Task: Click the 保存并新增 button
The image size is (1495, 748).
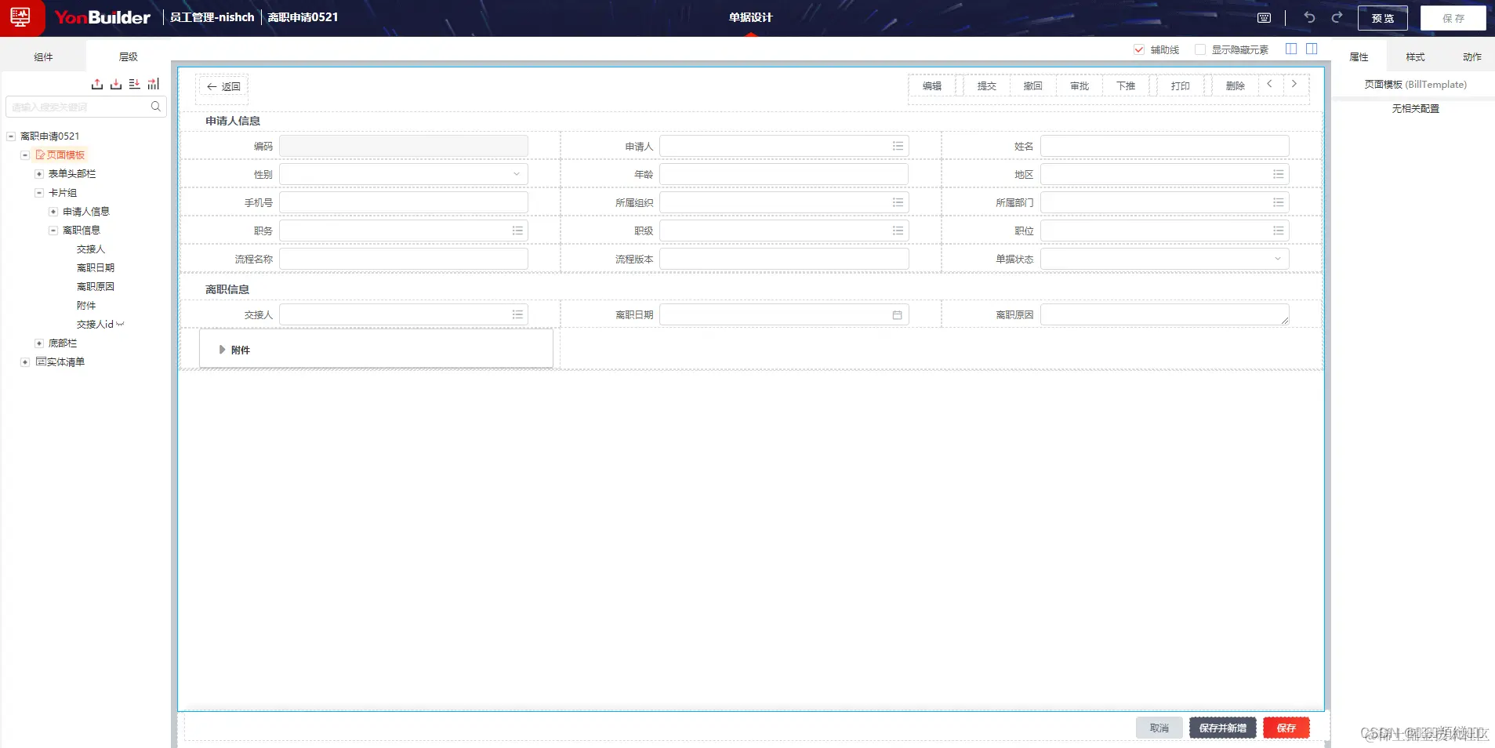Action: (1223, 728)
